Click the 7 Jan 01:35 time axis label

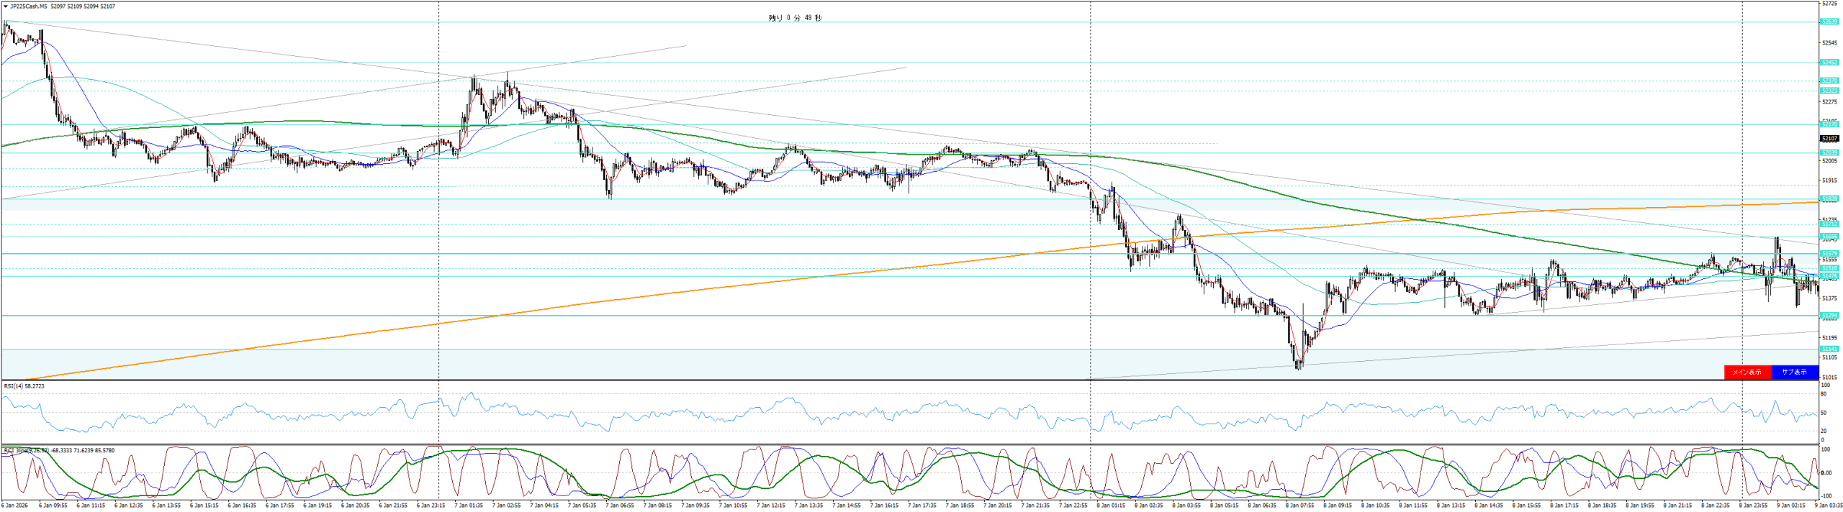point(469,506)
